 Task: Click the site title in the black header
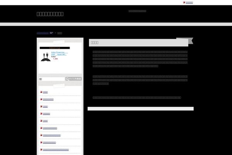pyautogui.click(x=50, y=14)
